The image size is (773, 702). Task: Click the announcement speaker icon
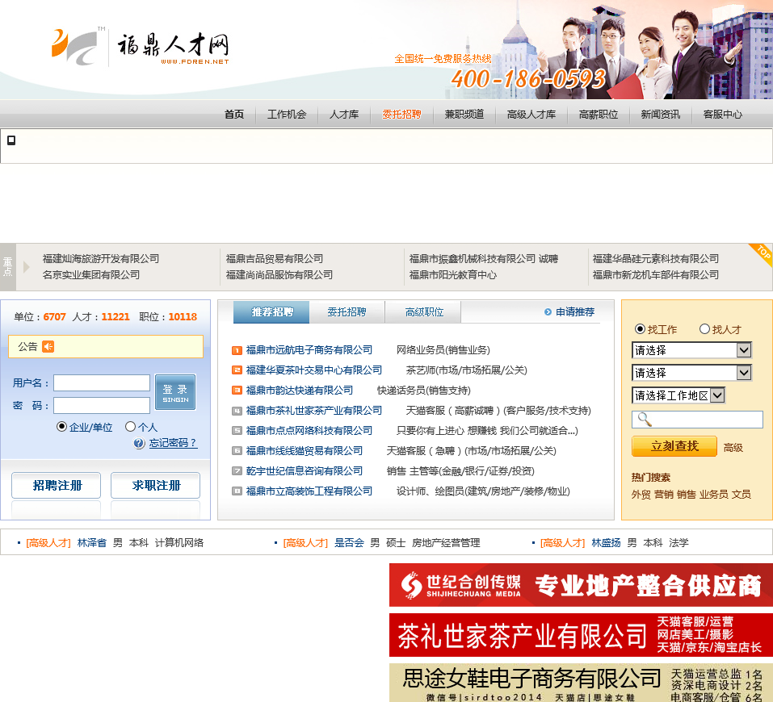tap(48, 347)
